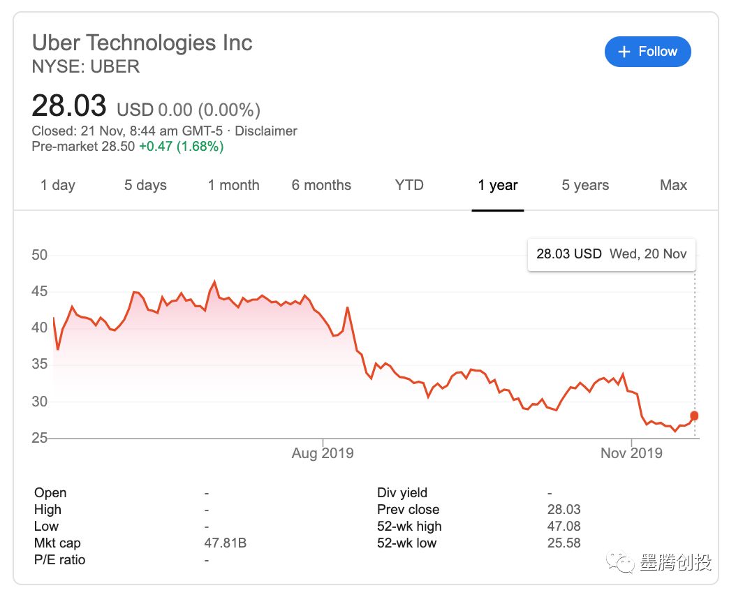Click the Uber Technologies Inc title
736x595 pixels.
click(142, 43)
